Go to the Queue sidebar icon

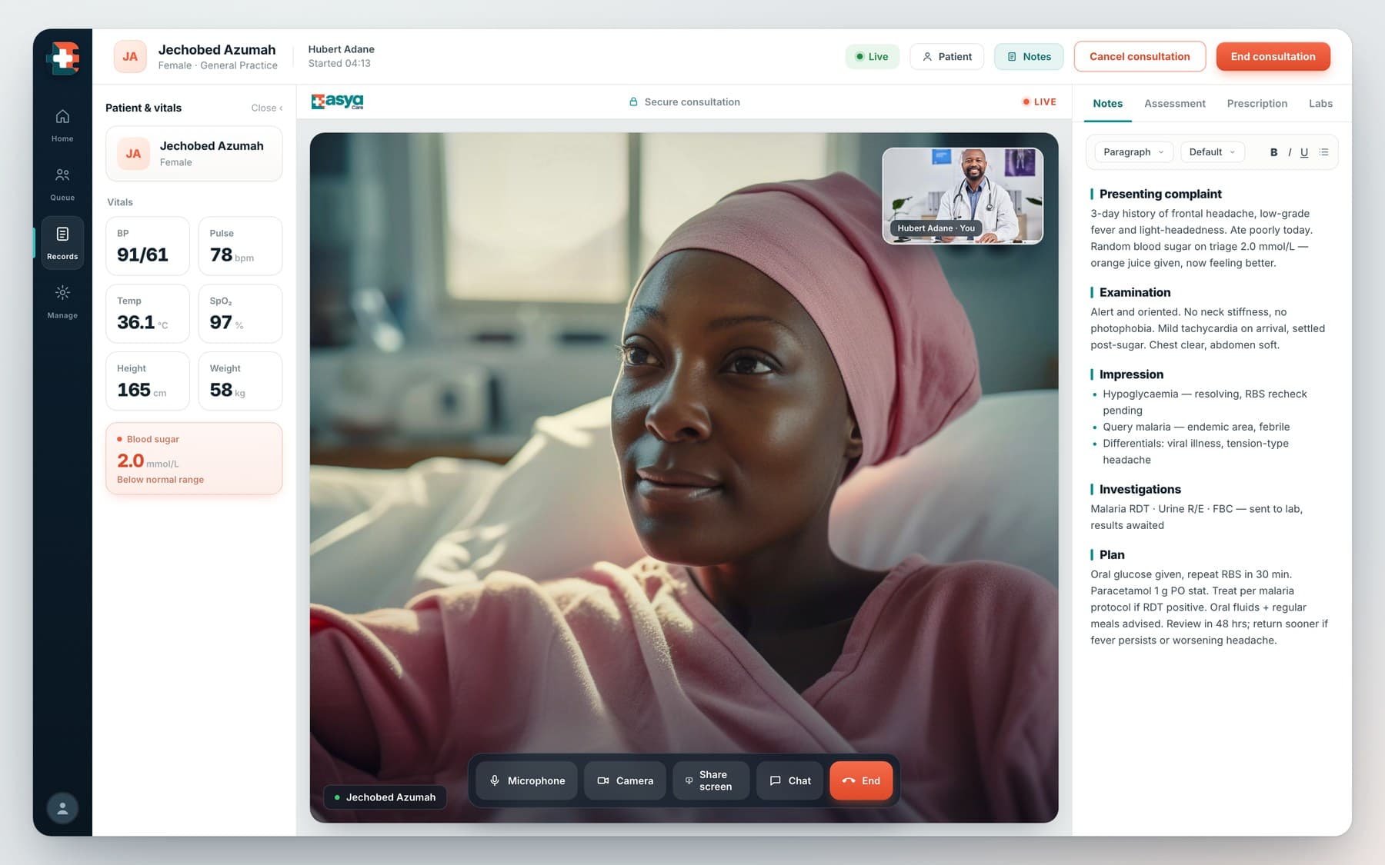(62, 185)
